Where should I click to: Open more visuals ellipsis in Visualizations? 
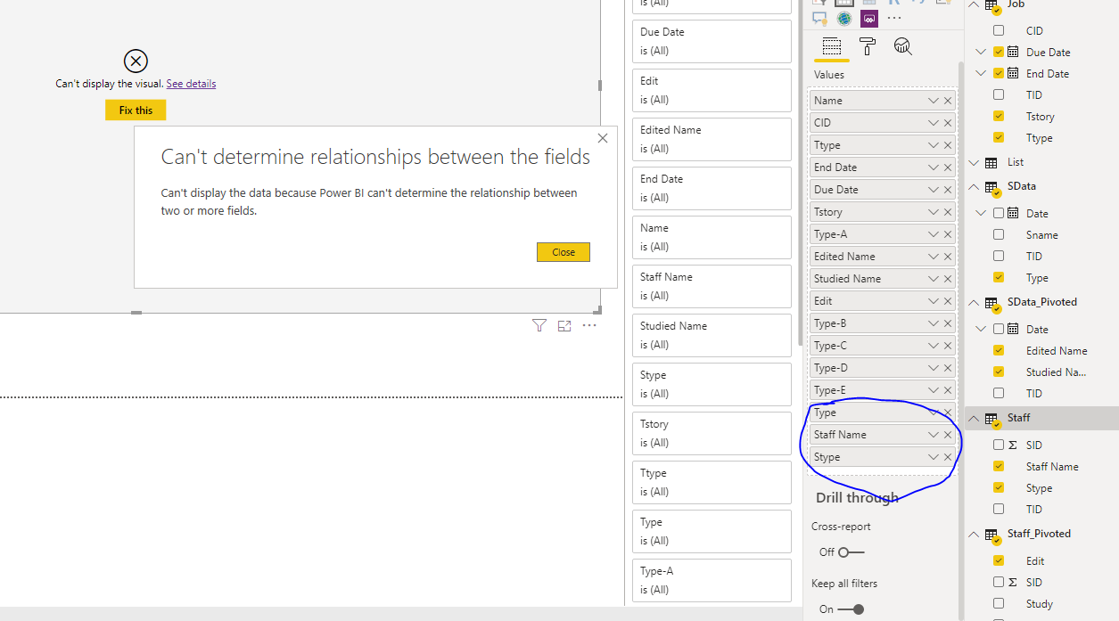click(894, 19)
